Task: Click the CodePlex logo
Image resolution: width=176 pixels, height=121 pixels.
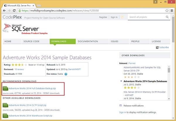Action: click(x=12, y=17)
